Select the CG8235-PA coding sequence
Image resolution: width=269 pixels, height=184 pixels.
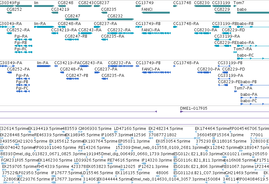click(105, 79)
